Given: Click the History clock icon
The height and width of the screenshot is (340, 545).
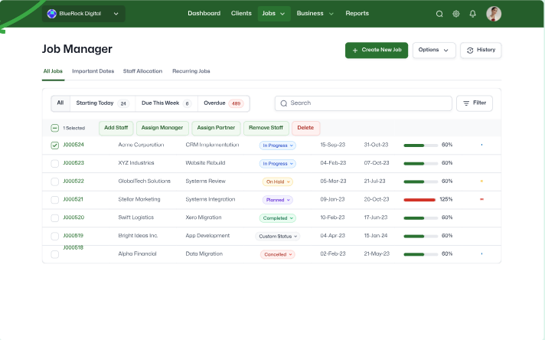Looking at the screenshot, I should (470, 51).
